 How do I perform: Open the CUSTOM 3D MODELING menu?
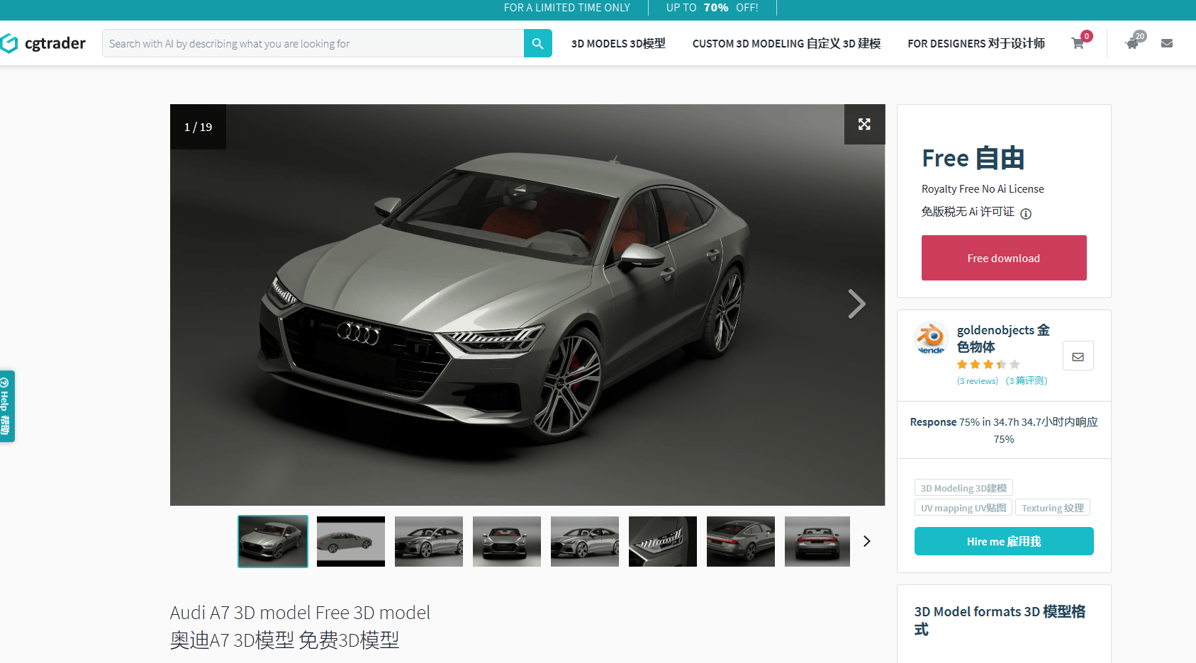786,43
